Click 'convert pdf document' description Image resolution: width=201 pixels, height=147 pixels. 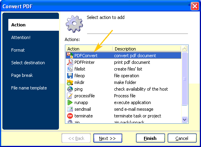tap(135, 56)
